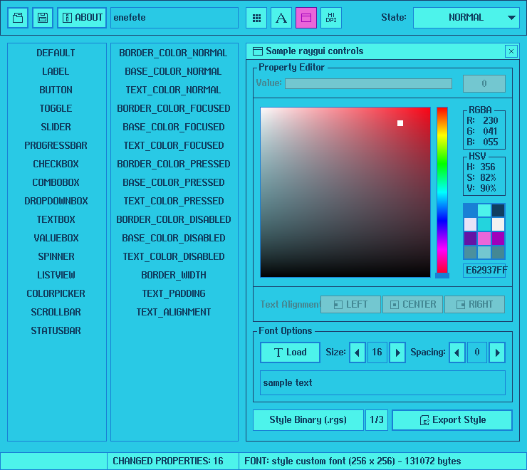527x470 pixels.
Task: Click the save style floppy icon
Action: click(x=43, y=18)
